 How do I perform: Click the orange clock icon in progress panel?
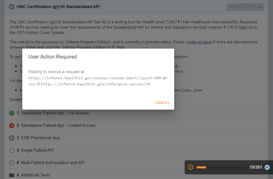(191, 167)
